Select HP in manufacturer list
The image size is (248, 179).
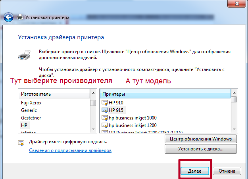pos(24,125)
